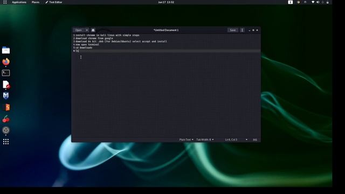Screen dimensions: 345x194
Task: Launch CherryTree from the dock
Action: tap(6, 119)
